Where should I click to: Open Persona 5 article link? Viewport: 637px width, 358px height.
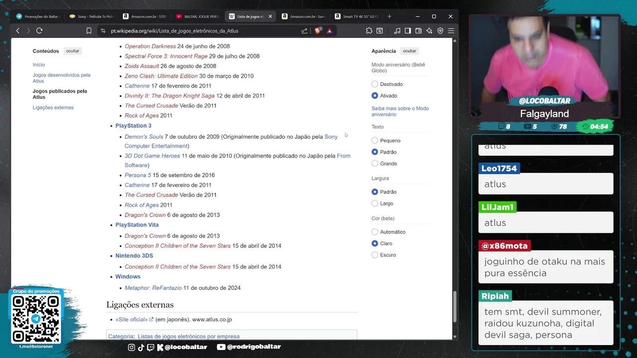(138, 175)
